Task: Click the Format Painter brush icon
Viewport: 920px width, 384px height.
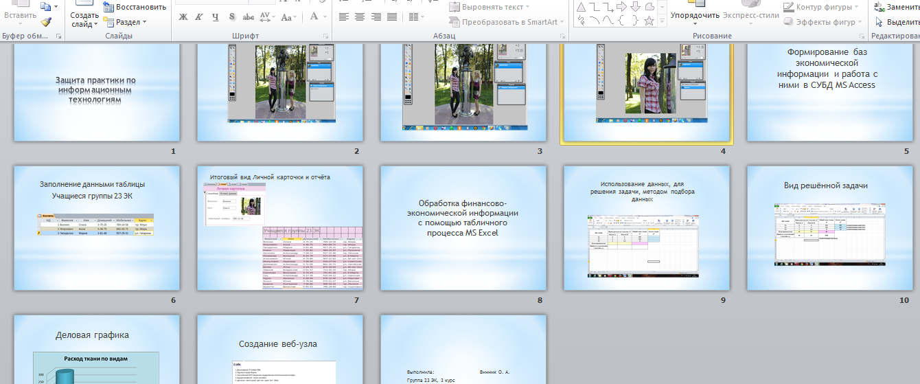Action: 47,22
